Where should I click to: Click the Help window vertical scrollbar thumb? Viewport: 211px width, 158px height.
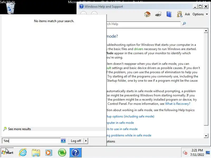click(x=206, y=79)
